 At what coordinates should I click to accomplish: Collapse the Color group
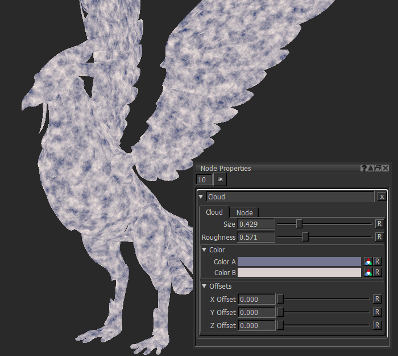[x=205, y=250]
